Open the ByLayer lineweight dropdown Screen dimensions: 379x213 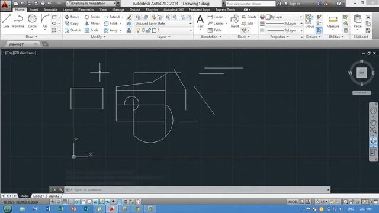[284, 24]
